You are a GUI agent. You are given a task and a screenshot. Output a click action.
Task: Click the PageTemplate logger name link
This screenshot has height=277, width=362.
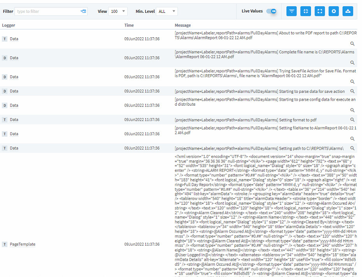click(23, 244)
